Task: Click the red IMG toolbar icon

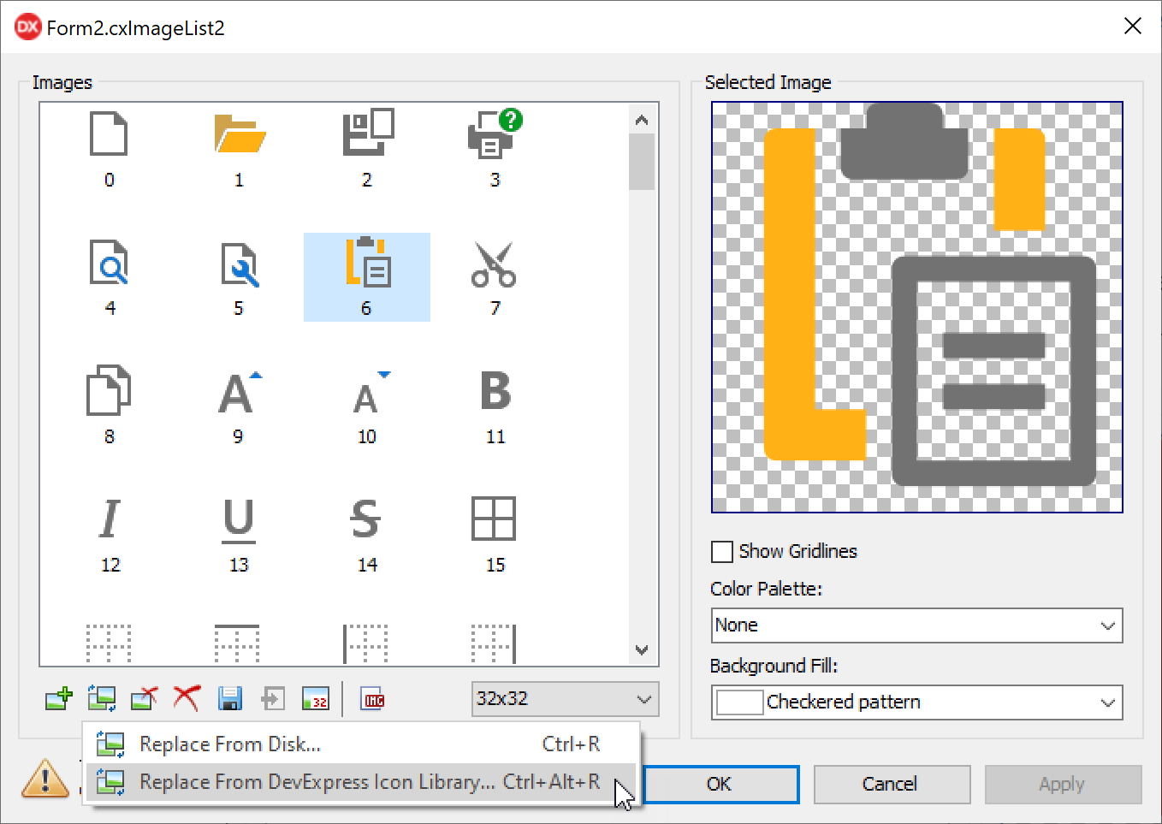Action: pos(373,700)
